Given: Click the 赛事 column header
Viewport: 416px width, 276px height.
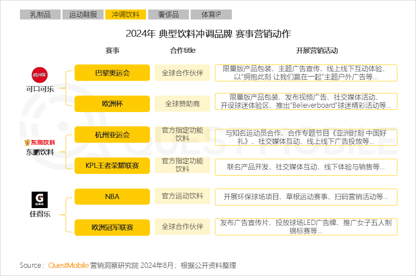Looking at the screenshot, I should pyautogui.click(x=113, y=50).
